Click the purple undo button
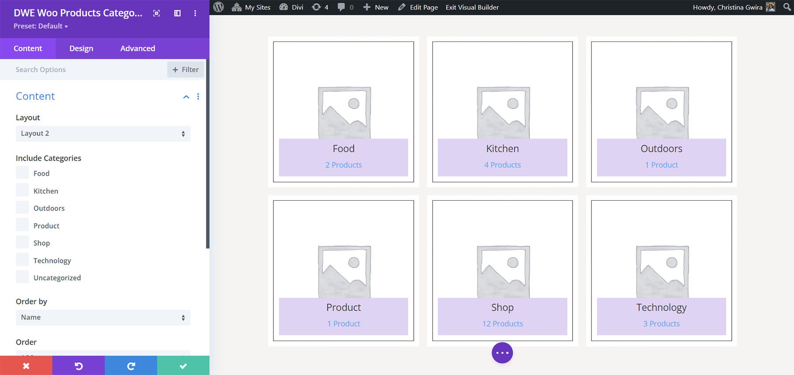Screen dimensions: 794x375 [79, 366]
